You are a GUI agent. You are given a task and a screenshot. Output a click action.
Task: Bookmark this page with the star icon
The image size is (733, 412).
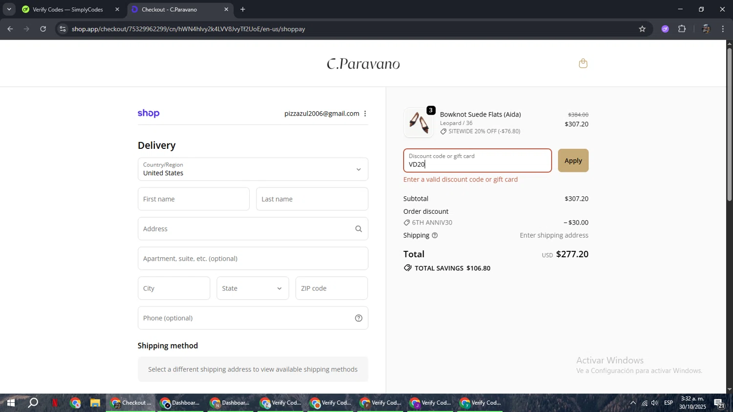642,29
